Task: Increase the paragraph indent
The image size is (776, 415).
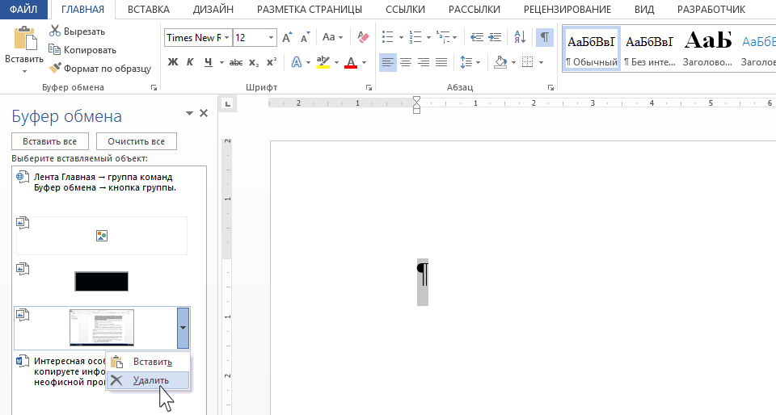Action: (495, 37)
